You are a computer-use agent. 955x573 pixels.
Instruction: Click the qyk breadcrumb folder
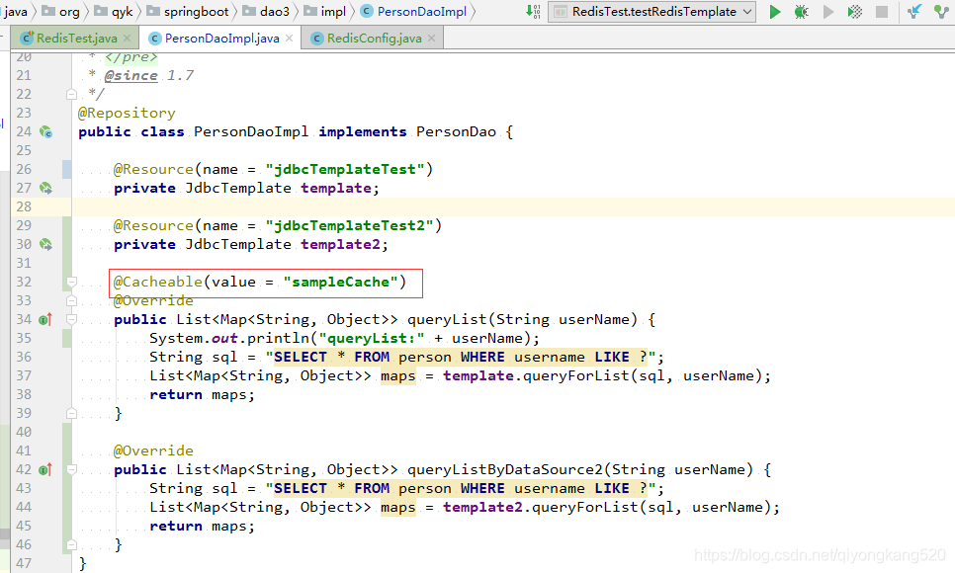click(114, 12)
